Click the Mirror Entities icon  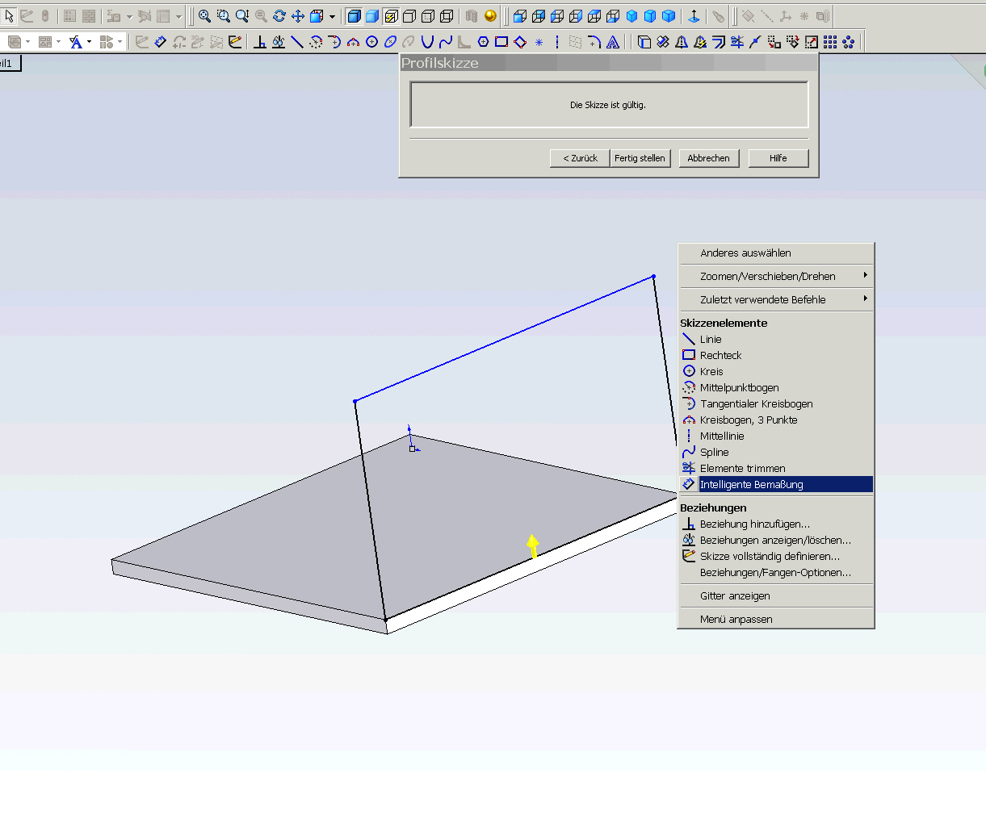[682, 41]
